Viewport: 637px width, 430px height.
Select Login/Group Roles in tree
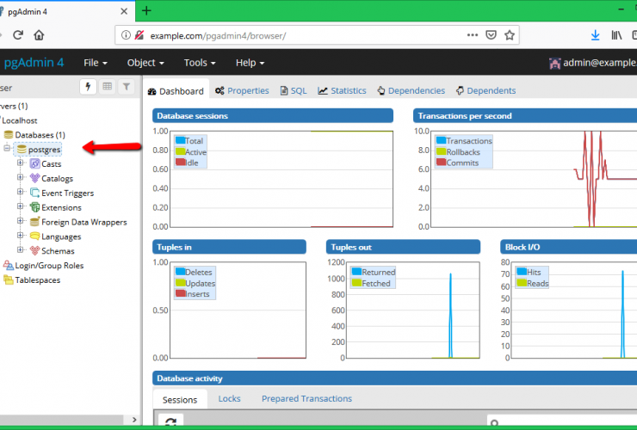click(49, 266)
